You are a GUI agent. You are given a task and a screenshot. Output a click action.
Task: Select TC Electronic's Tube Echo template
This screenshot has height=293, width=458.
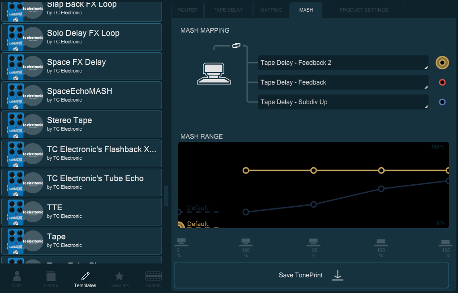[x=81, y=183]
